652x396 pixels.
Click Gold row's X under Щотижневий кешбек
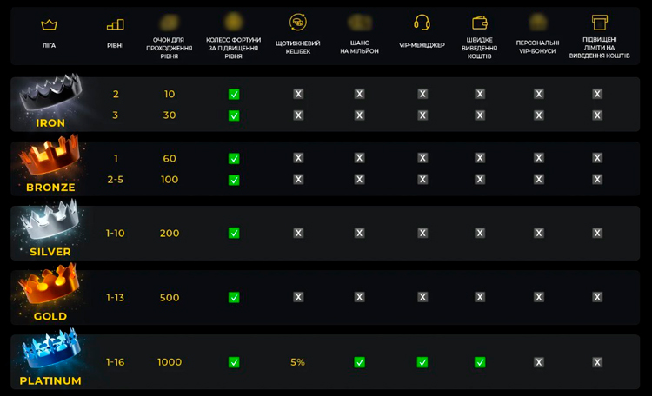pyautogui.click(x=298, y=297)
